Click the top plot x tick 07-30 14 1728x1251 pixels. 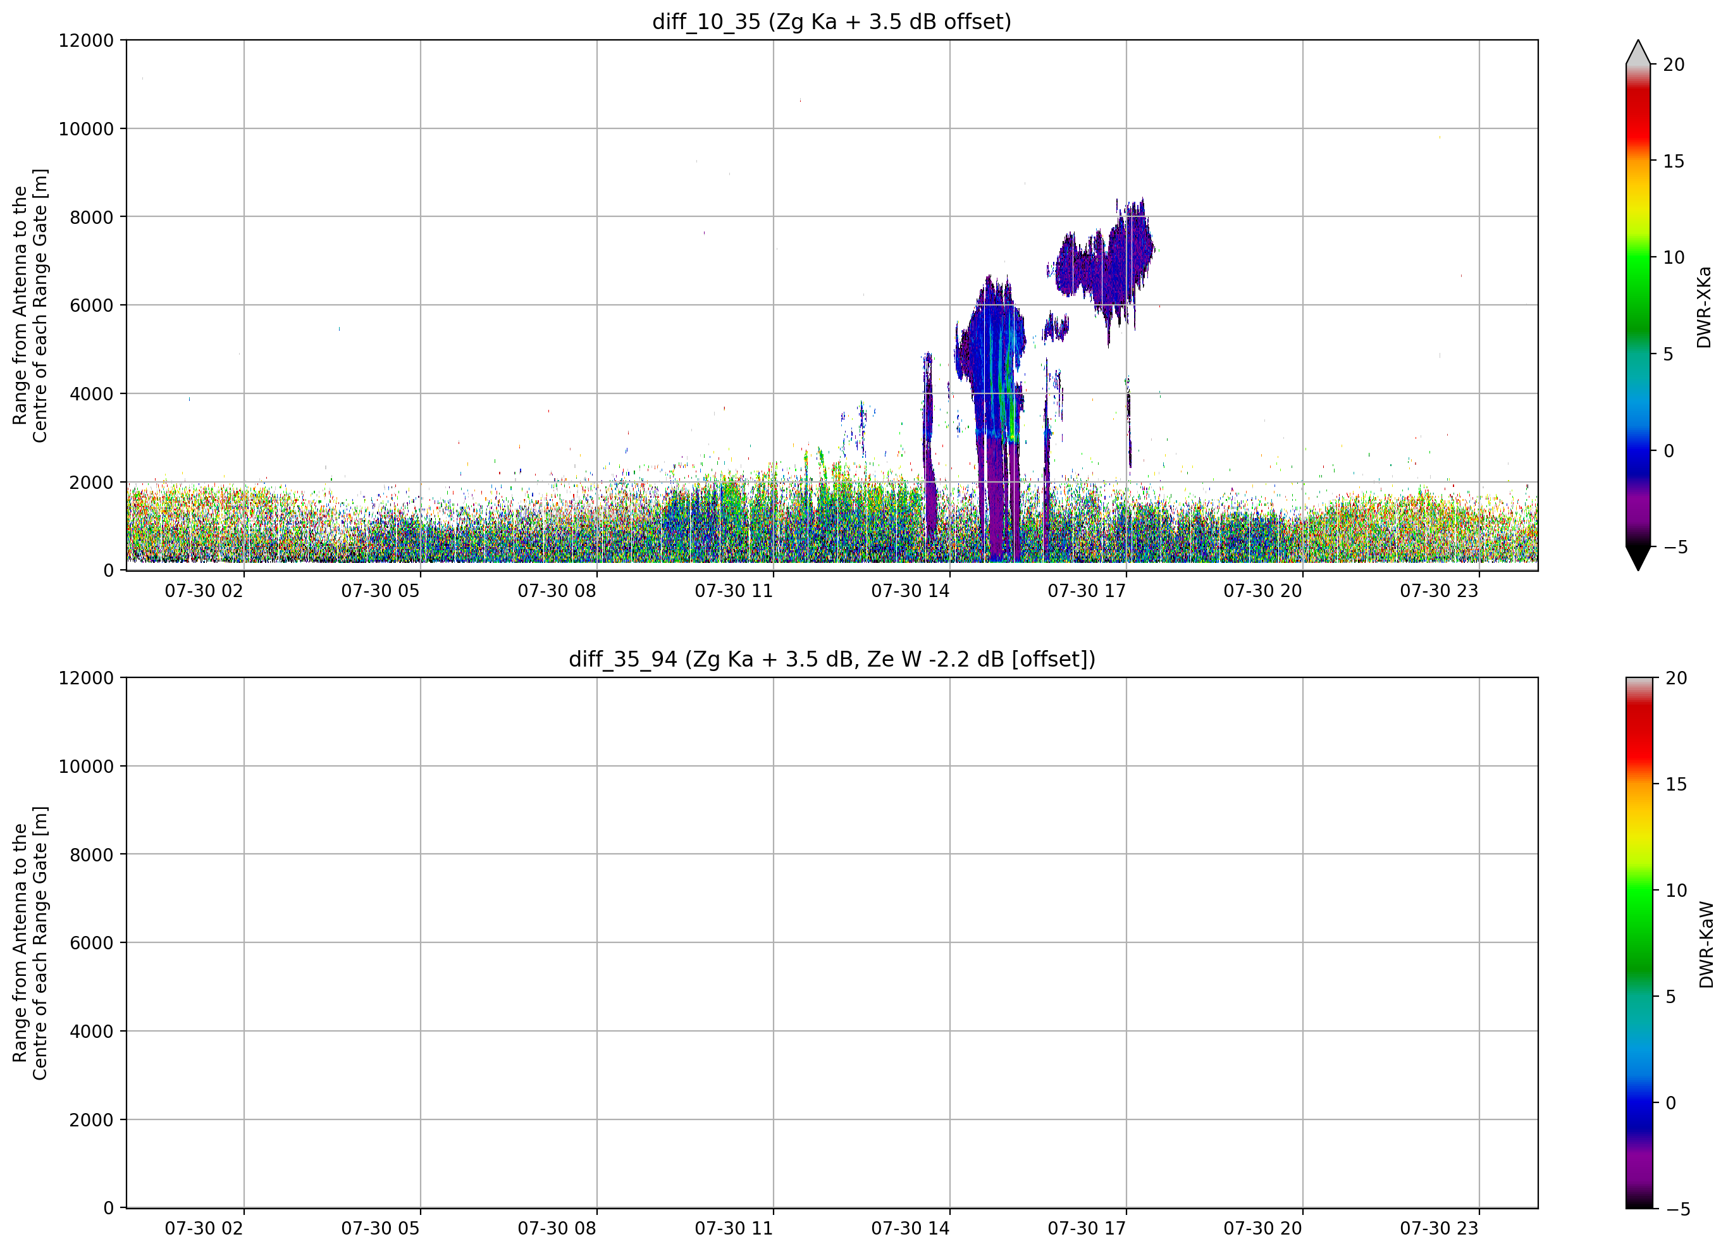(910, 591)
